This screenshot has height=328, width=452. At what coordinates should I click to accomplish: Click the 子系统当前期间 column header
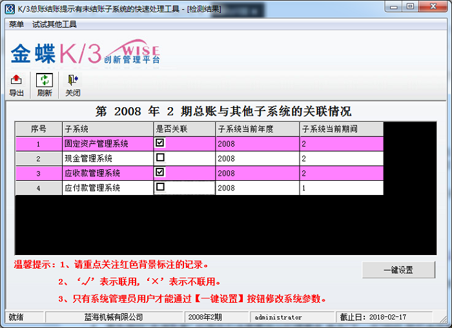pyautogui.click(x=341, y=128)
